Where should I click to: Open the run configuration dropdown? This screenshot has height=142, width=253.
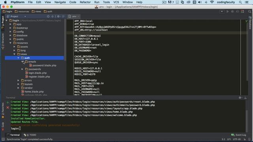[222, 11]
